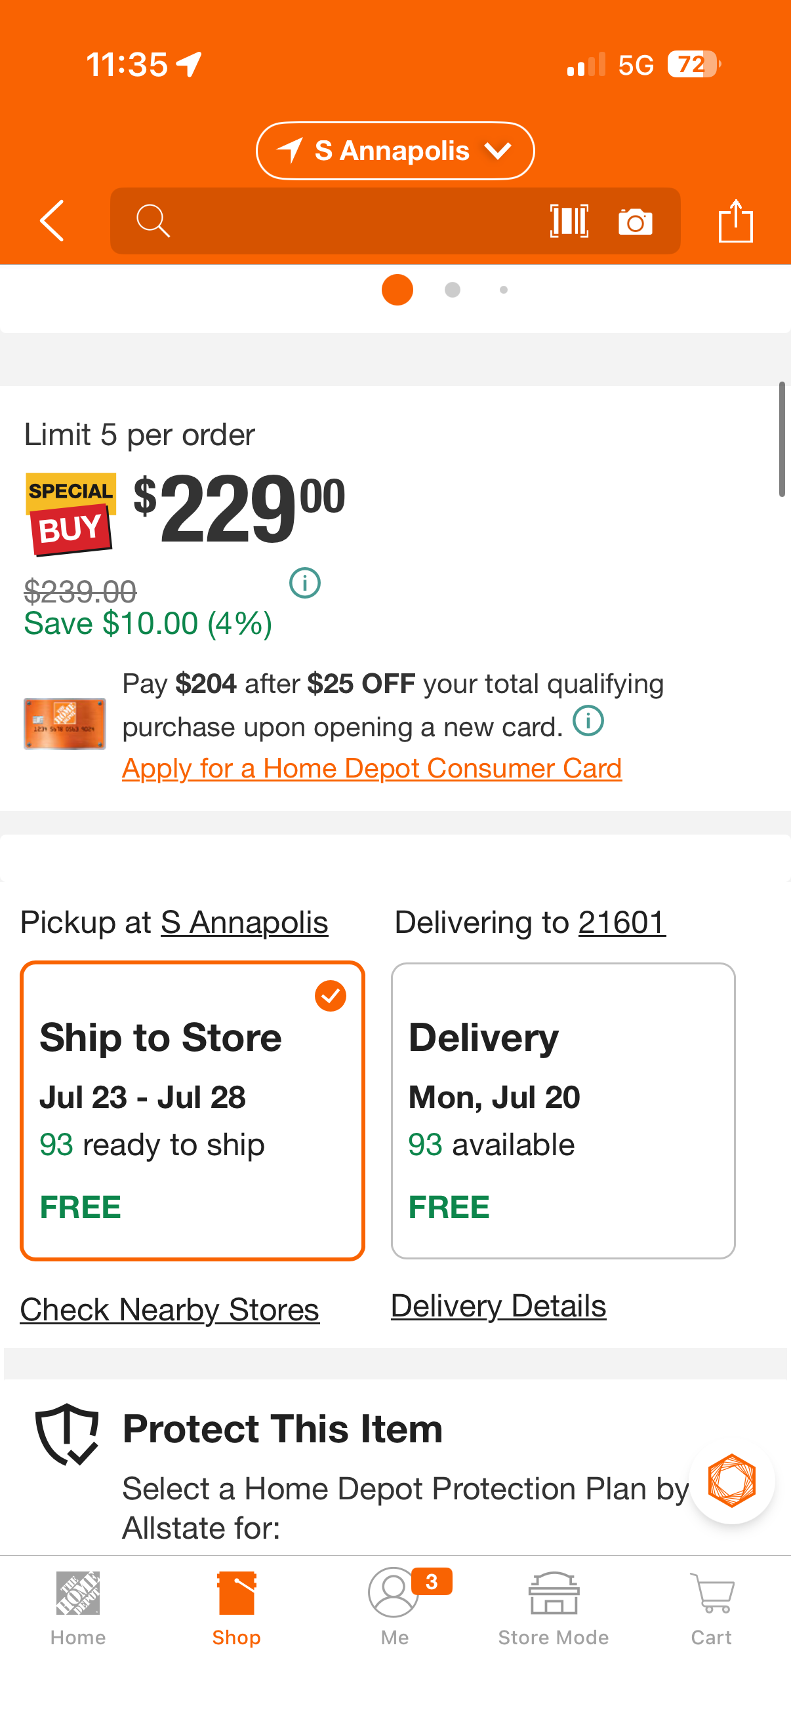Change pickup store S Annapolis link
This screenshot has height=1719, width=791.
click(244, 922)
